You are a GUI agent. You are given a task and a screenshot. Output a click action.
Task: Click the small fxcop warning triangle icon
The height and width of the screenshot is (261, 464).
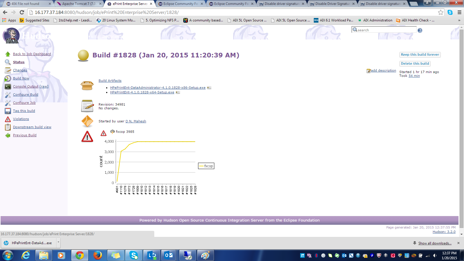[104, 133]
